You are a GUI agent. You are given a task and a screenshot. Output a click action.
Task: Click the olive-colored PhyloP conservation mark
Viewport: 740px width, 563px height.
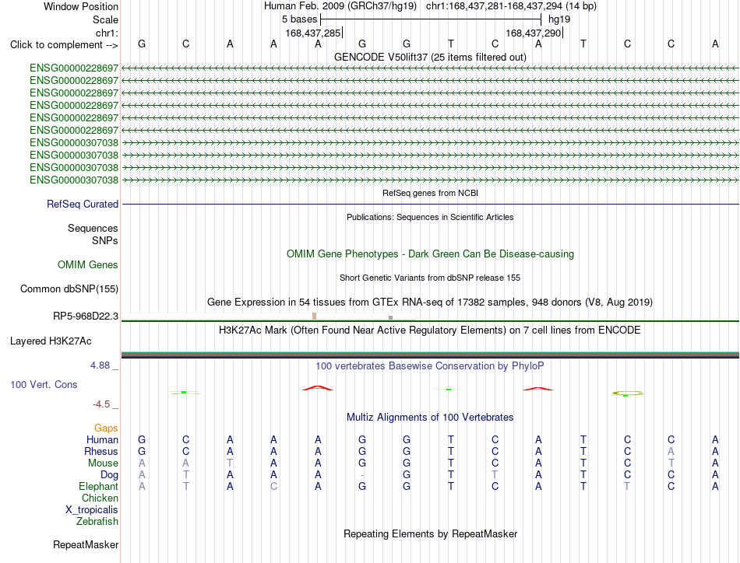click(x=628, y=393)
